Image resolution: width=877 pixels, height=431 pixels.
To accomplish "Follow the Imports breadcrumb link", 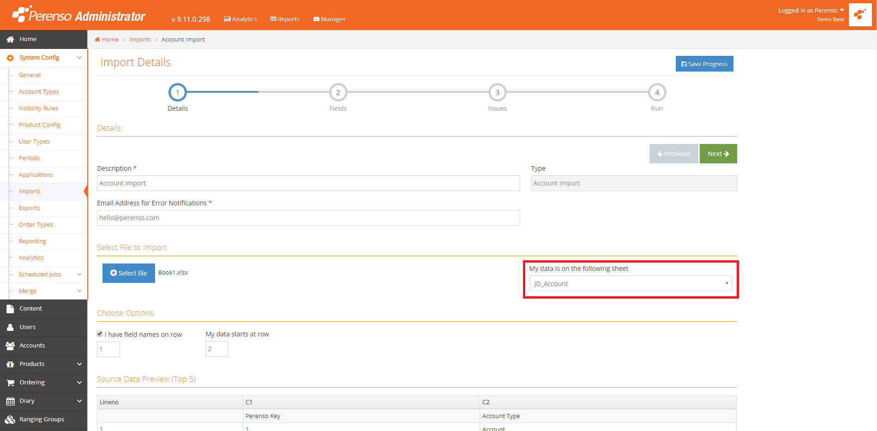I will pyautogui.click(x=140, y=40).
